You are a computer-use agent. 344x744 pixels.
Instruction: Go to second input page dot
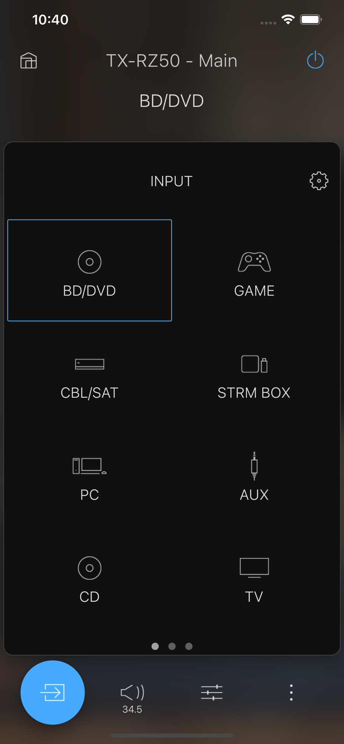pyautogui.click(x=172, y=646)
